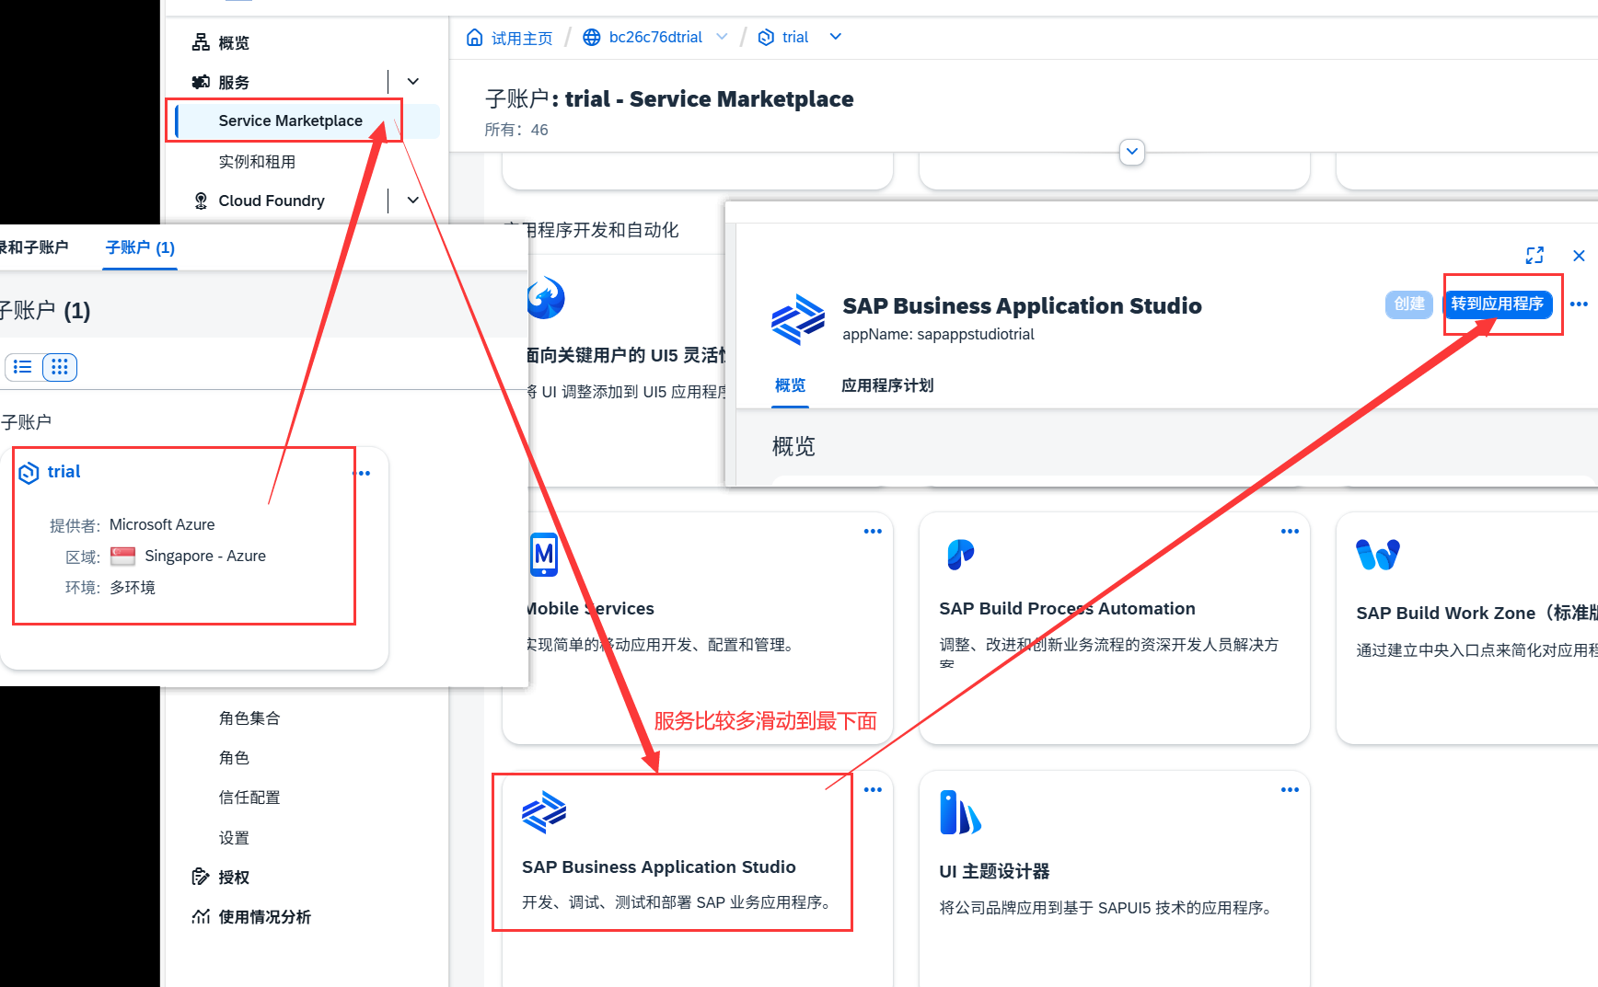This screenshot has height=987, width=1598.
Task: Click the Business Application Studio logo in detail panel
Action: (798, 319)
